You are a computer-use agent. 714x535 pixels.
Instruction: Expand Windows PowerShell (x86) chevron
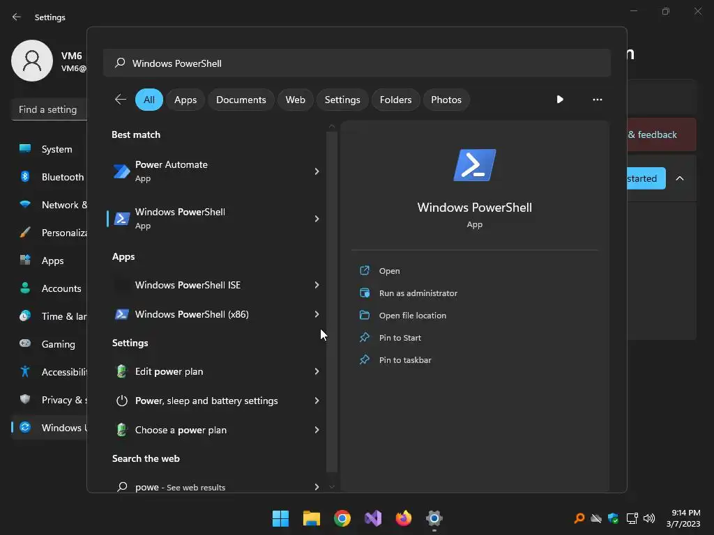click(317, 314)
